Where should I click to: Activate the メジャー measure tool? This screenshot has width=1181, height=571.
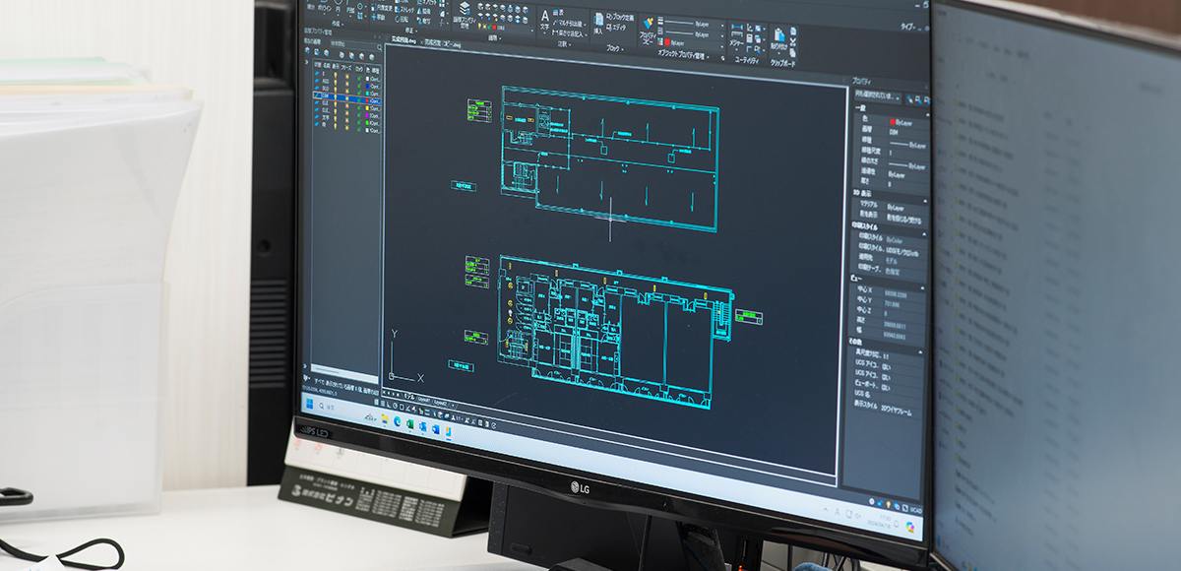[x=736, y=36]
